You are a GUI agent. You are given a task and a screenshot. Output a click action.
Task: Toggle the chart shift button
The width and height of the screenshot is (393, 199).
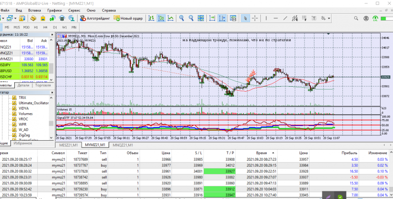point(223,18)
